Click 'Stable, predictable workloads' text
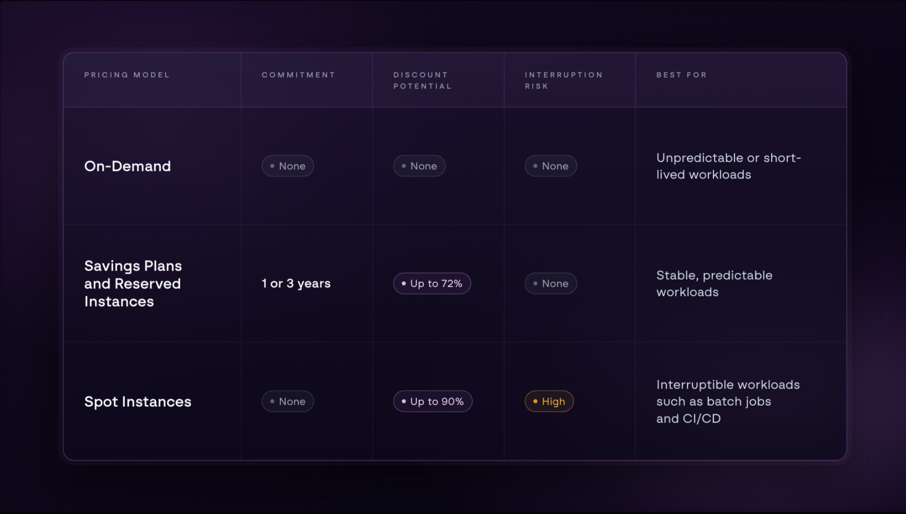The height and width of the screenshot is (514, 906). (x=714, y=283)
